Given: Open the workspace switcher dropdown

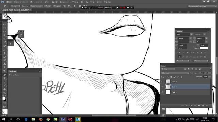Looking at the screenshot, I should (202, 6).
